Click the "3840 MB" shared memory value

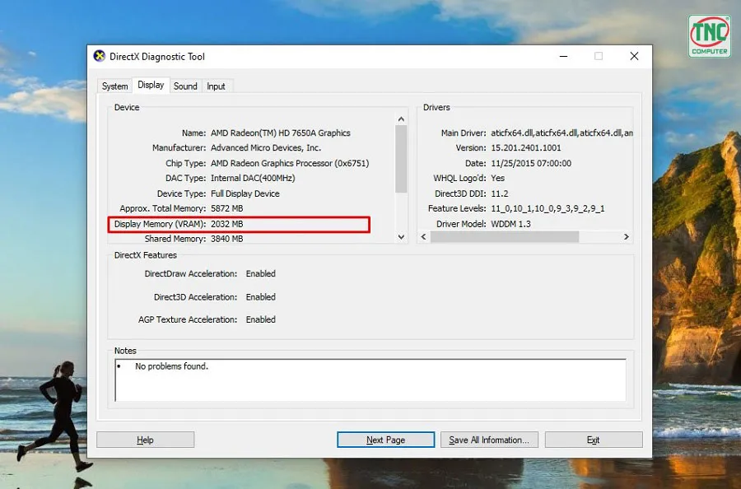click(x=227, y=239)
